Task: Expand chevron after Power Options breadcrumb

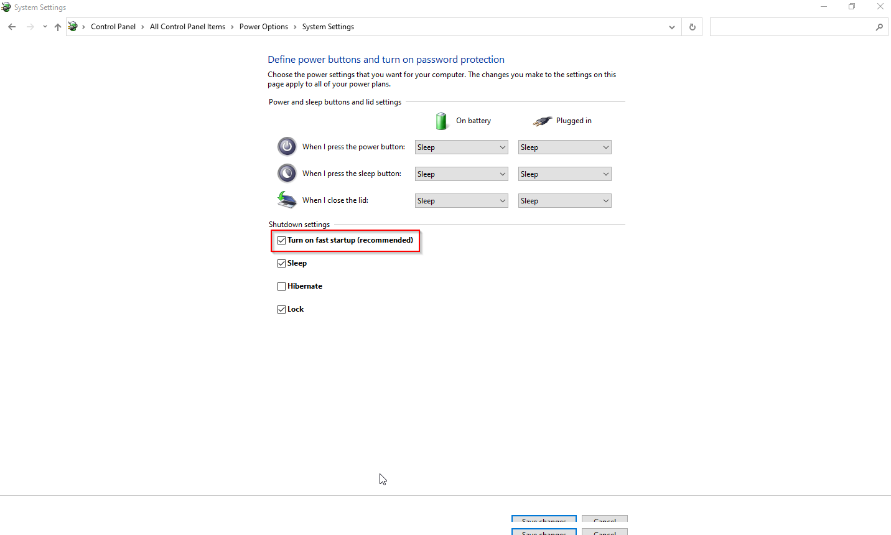Action: pos(295,27)
